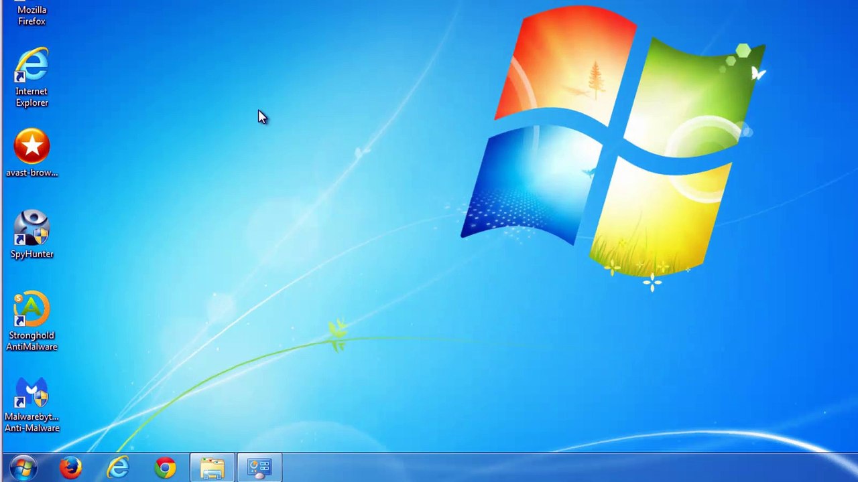Launch Firefox from the taskbar
This screenshot has height=482, width=858.
click(70, 468)
